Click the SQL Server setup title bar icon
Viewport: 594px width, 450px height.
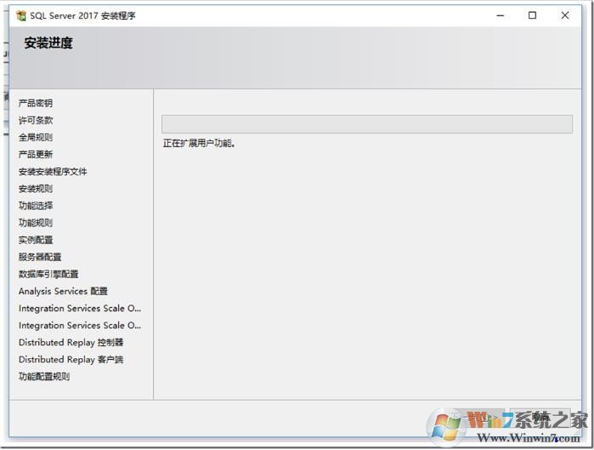21,15
